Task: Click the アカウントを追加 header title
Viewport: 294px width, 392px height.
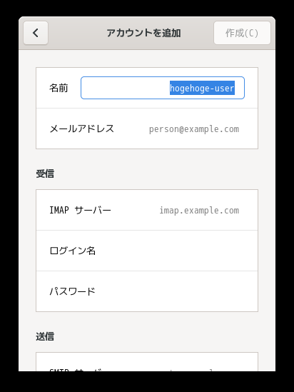Action: coord(143,33)
